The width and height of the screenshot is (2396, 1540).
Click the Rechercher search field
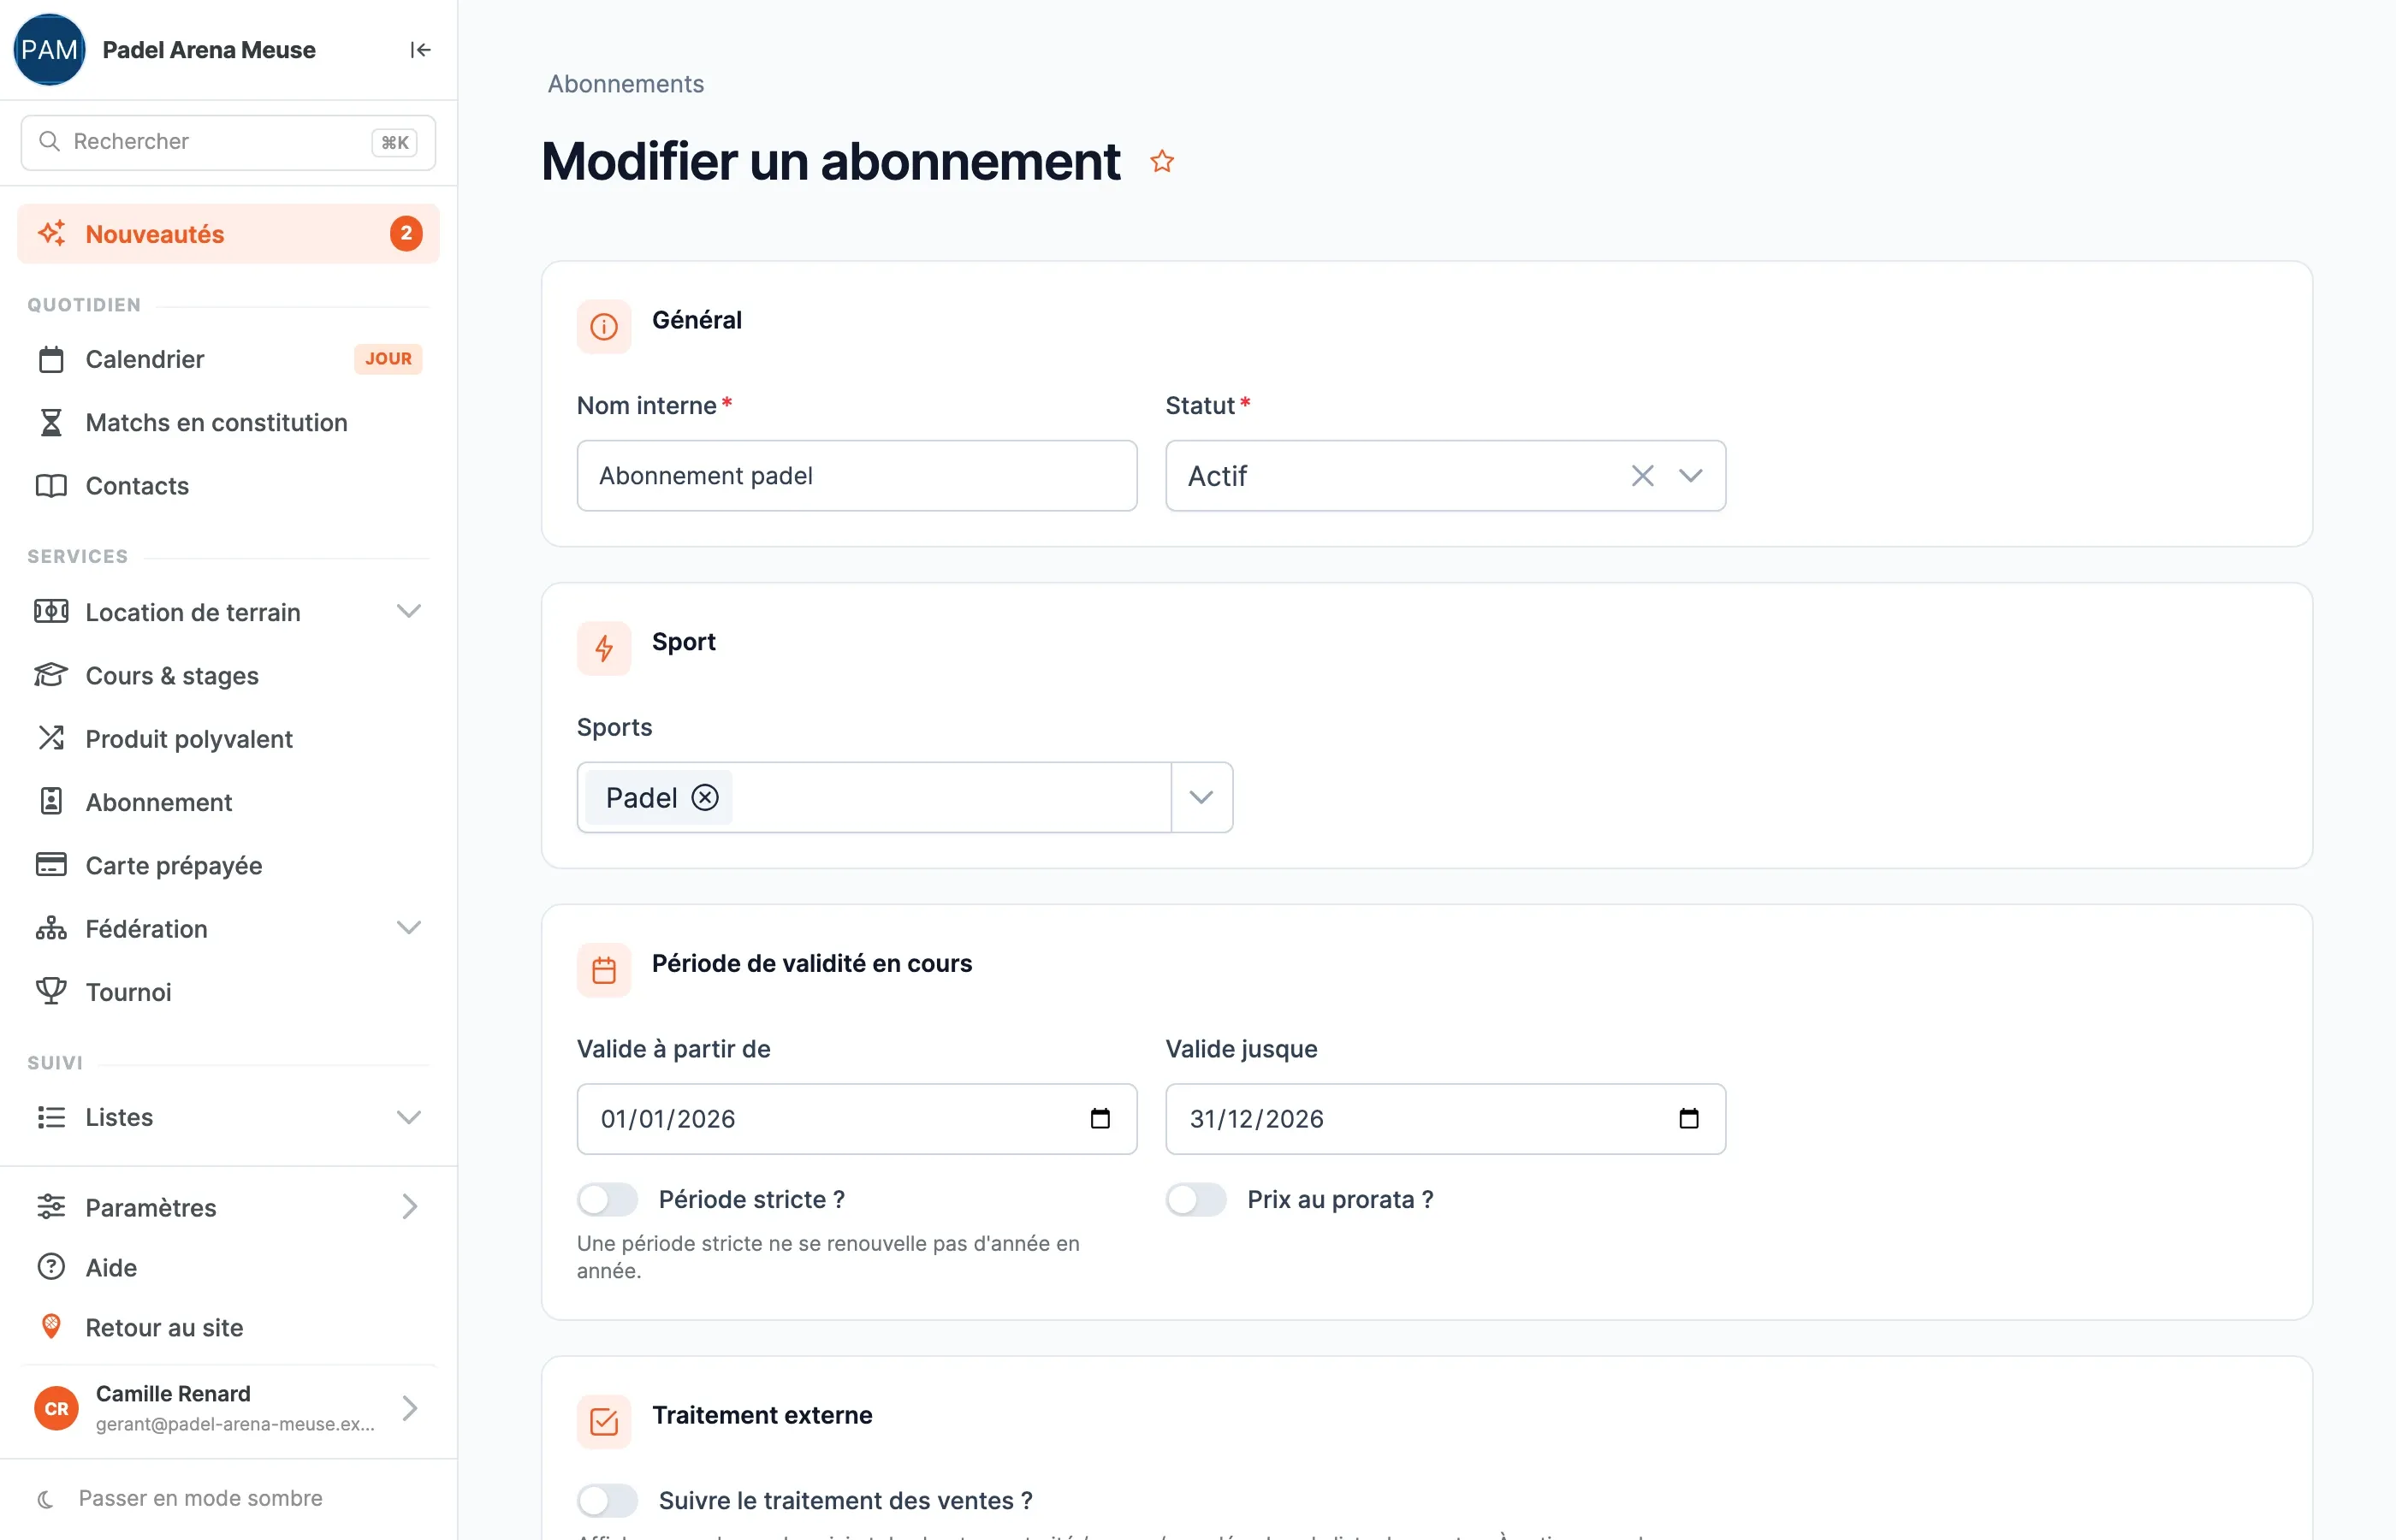(228, 142)
